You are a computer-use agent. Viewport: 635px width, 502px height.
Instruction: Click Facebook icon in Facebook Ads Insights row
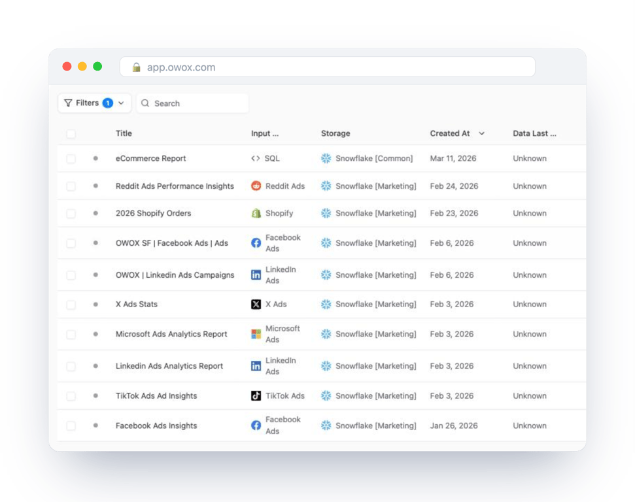(x=256, y=426)
